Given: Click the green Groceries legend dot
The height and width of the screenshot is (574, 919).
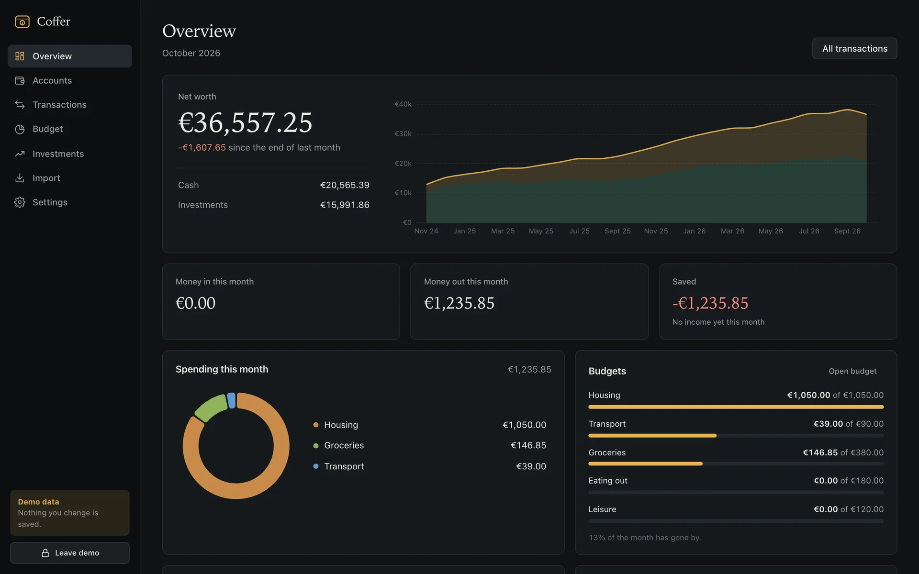Looking at the screenshot, I should pos(316,446).
